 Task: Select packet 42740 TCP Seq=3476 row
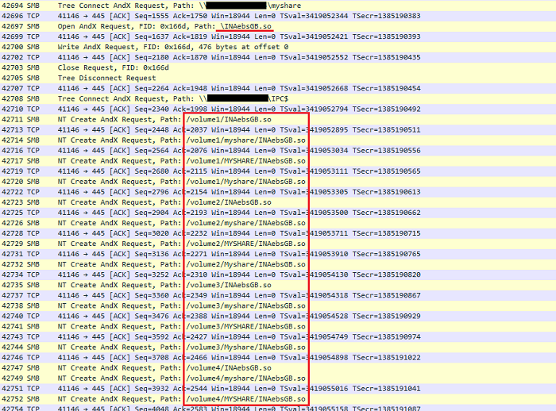click(278, 316)
